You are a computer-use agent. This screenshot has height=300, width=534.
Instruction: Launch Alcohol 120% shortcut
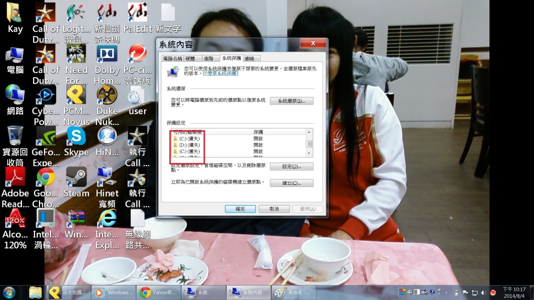coord(15,229)
